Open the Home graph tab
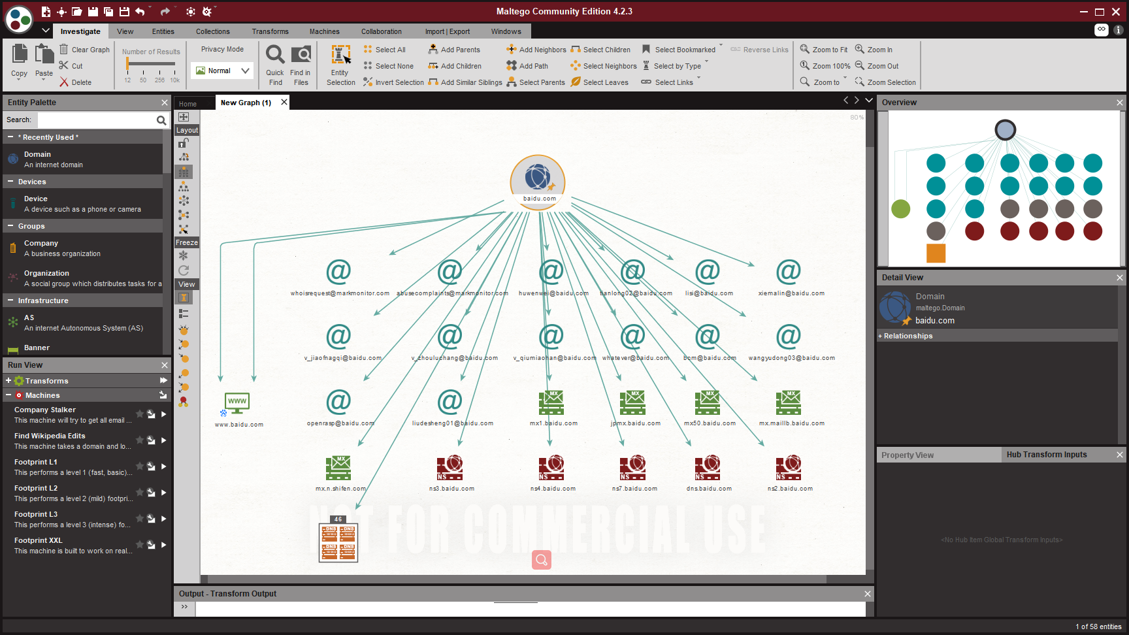Screen dimensions: 1129x635 pos(188,104)
